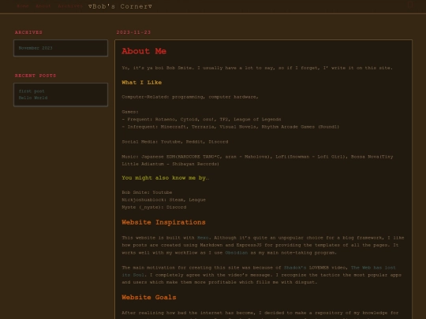Open the 'Hello World' recent post

(33, 98)
